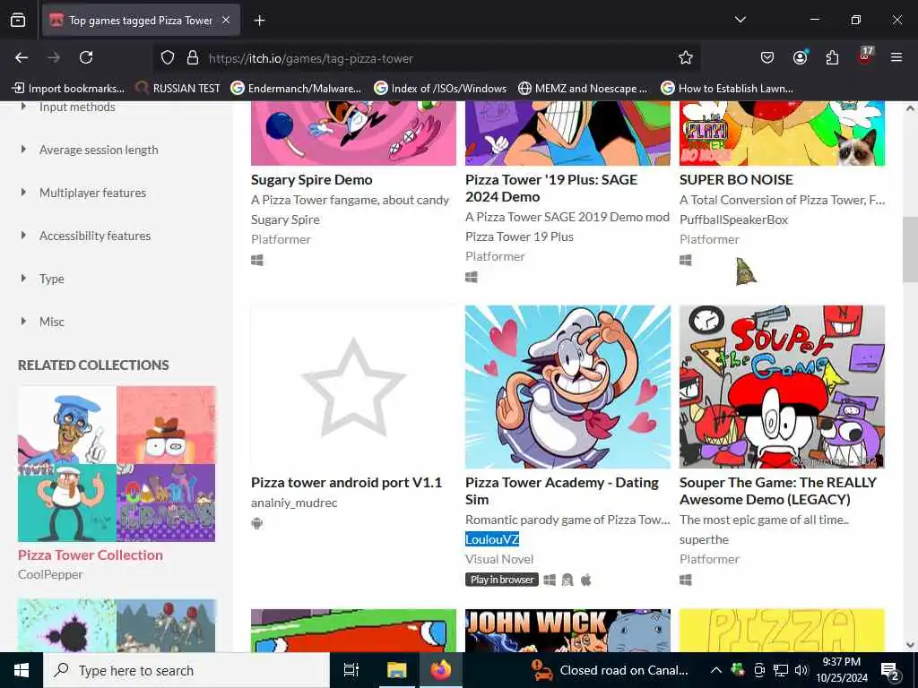The width and height of the screenshot is (918, 688).
Task: Click the Windows icon under Sugary Spire Demo
Action: click(257, 260)
